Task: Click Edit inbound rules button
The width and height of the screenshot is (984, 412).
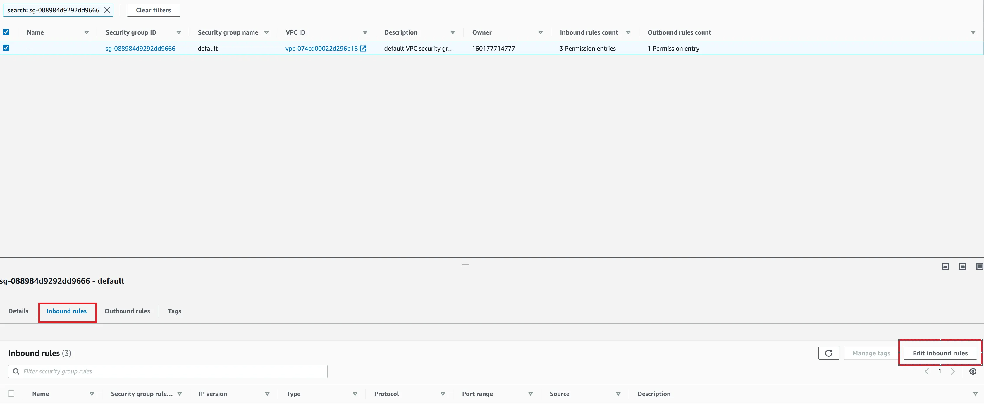Action: [x=940, y=353]
